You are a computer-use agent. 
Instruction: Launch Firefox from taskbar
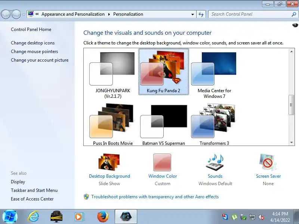pyautogui.click(x=103, y=217)
